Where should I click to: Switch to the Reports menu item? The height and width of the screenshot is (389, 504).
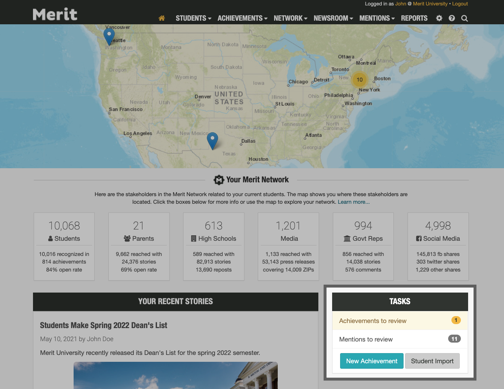click(414, 18)
